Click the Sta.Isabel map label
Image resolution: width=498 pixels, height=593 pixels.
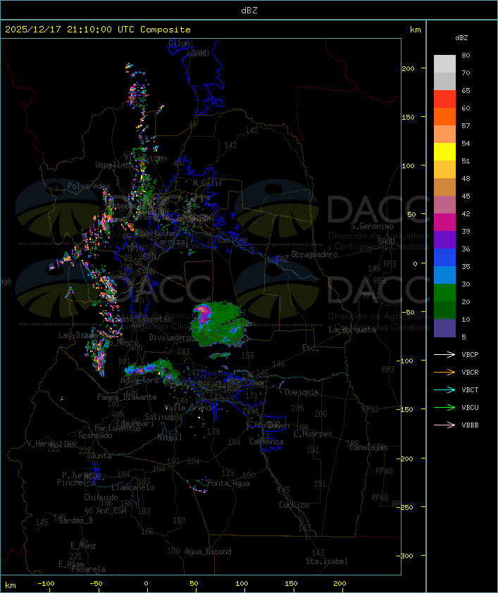[327, 561]
